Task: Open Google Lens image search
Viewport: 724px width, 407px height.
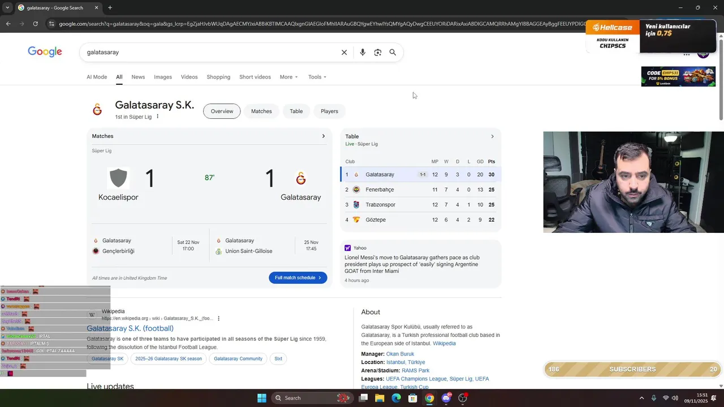Action: [x=378, y=52]
